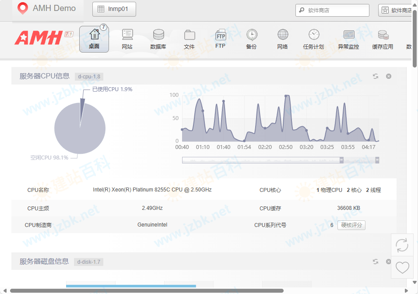Open the 网络 network globe icon

coord(283,39)
